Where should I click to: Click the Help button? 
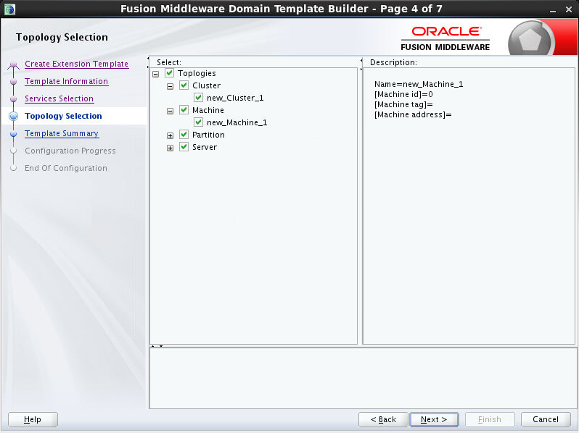point(33,419)
